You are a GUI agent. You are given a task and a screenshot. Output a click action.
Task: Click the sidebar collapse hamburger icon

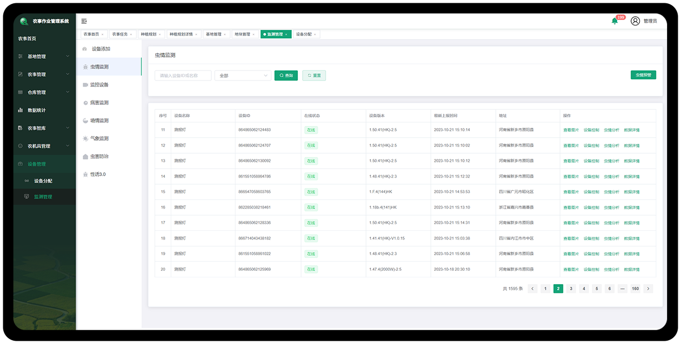coord(84,21)
